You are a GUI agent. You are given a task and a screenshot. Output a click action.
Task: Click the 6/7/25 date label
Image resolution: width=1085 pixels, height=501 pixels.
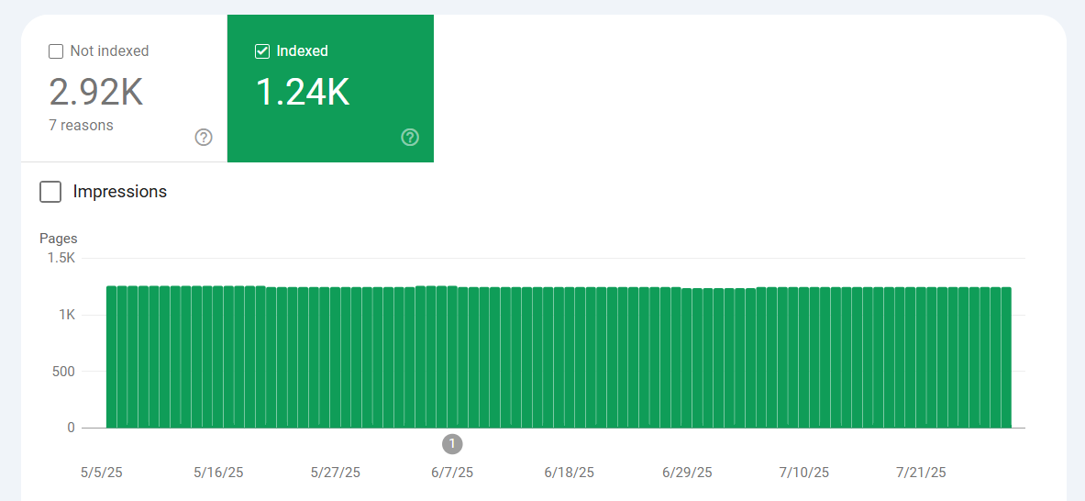(x=452, y=473)
